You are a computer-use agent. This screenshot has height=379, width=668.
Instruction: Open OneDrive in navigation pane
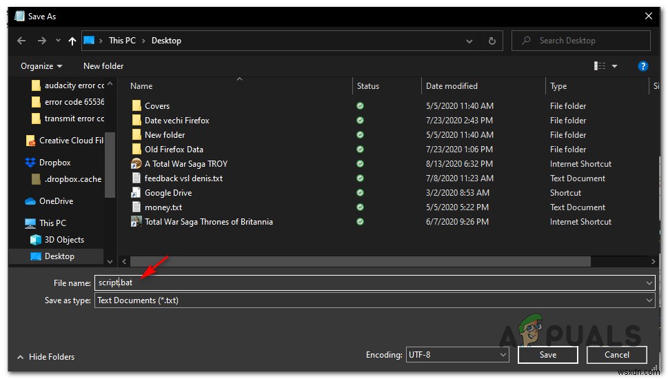(x=49, y=201)
